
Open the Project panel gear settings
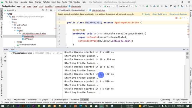51,10
